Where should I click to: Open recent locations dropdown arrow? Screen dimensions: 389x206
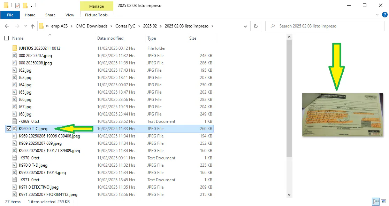tap(25, 26)
